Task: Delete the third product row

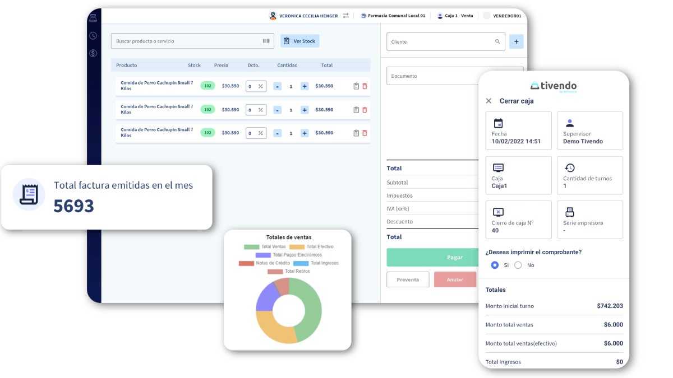Action: pos(365,133)
